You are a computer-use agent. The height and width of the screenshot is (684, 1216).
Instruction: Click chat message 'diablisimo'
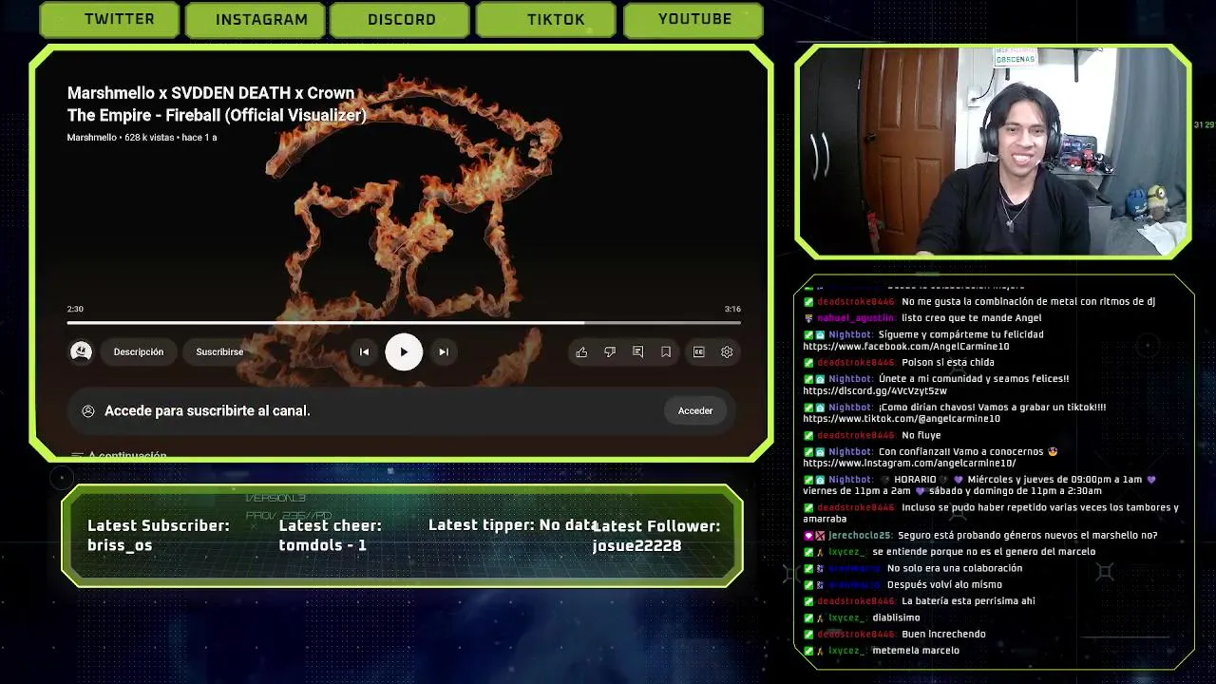(x=896, y=617)
